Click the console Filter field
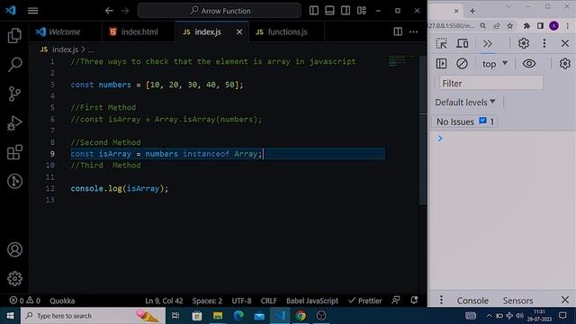Image resolution: width=576 pixels, height=324 pixels. click(x=491, y=83)
